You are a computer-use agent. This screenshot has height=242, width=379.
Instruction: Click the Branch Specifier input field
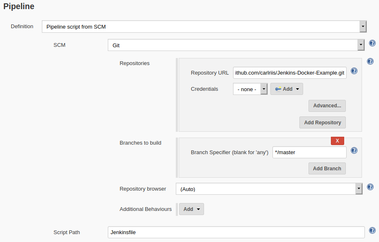coord(309,152)
